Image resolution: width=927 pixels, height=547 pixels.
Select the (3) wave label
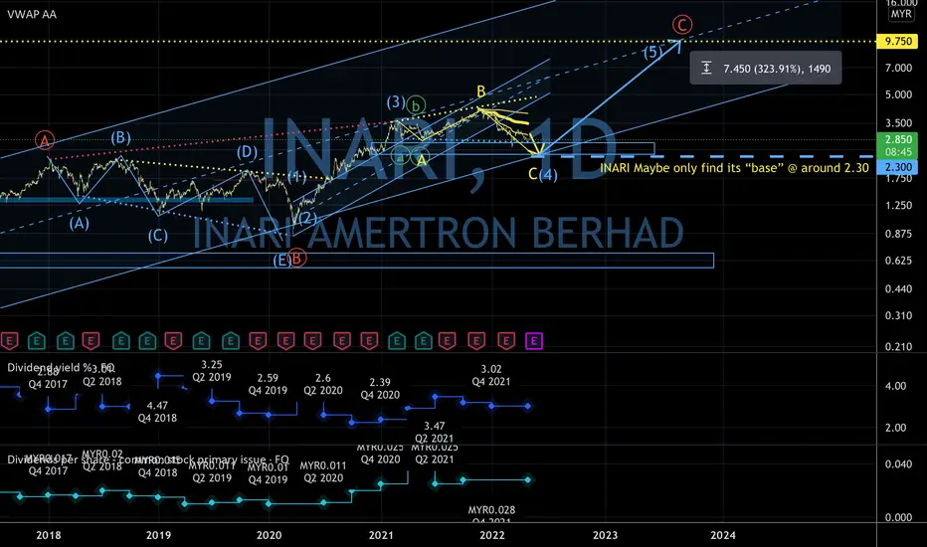[x=396, y=101]
